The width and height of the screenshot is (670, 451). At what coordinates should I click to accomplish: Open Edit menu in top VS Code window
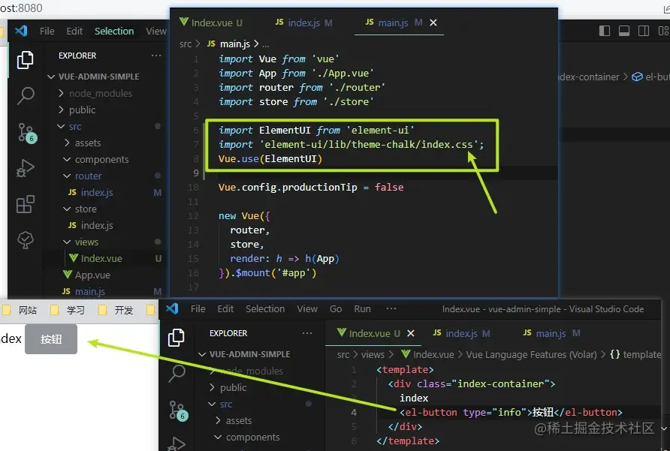[74, 32]
